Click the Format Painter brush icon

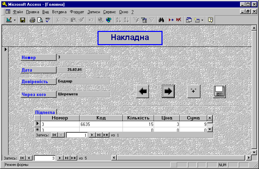[x=81, y=20]
